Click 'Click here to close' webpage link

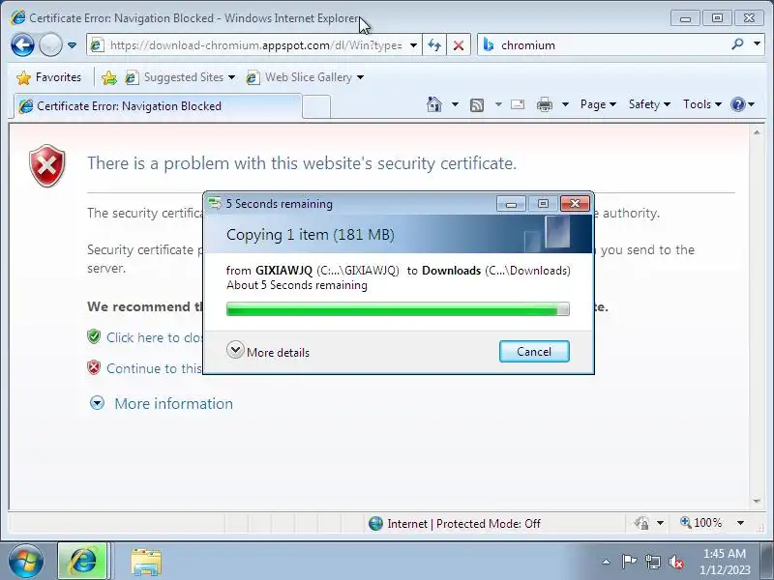pos(154,337)
